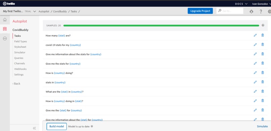
Task: Edit 'Give me information about the stats' sample
Action: coord(255,54)
